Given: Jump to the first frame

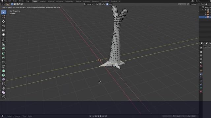Looking at the screenshot, I should click(x=93, y=116).
